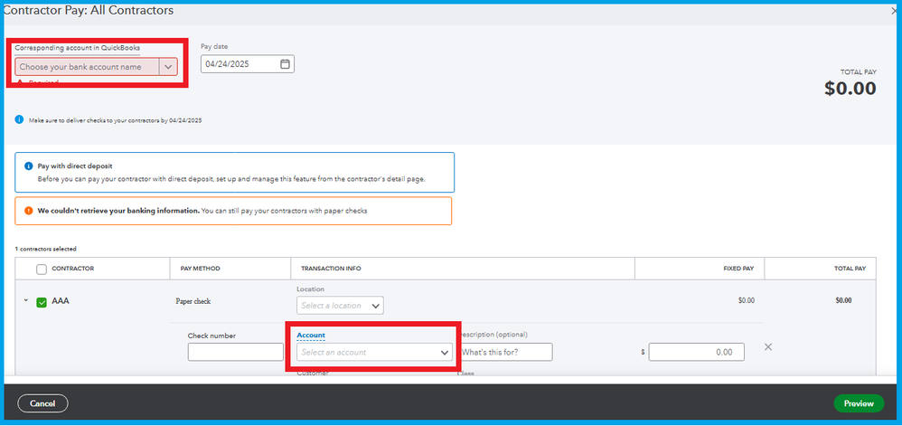Click the Paper check pay method text
This screenshot has height=426, width=902.
tap(193, 301)
